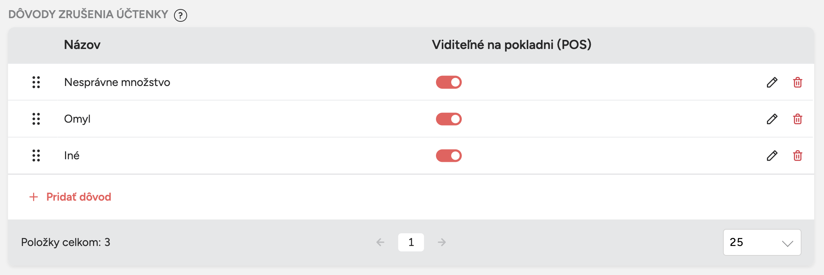Click the help icon beside Dôvody zrušenia účtenky
This screenshot has width=824, height=275.
180,16
